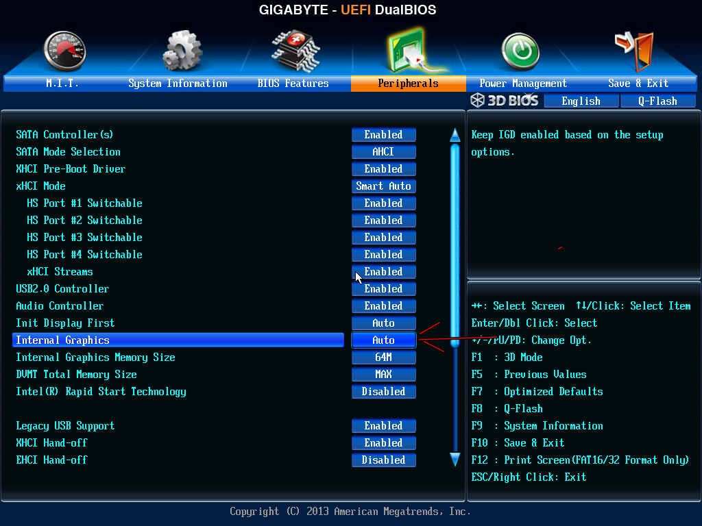Image resolution: width=702 pixels, height=526 pixels.
Task: Change the SATA Controller(s) Enabled value
Action: point(384,135)
